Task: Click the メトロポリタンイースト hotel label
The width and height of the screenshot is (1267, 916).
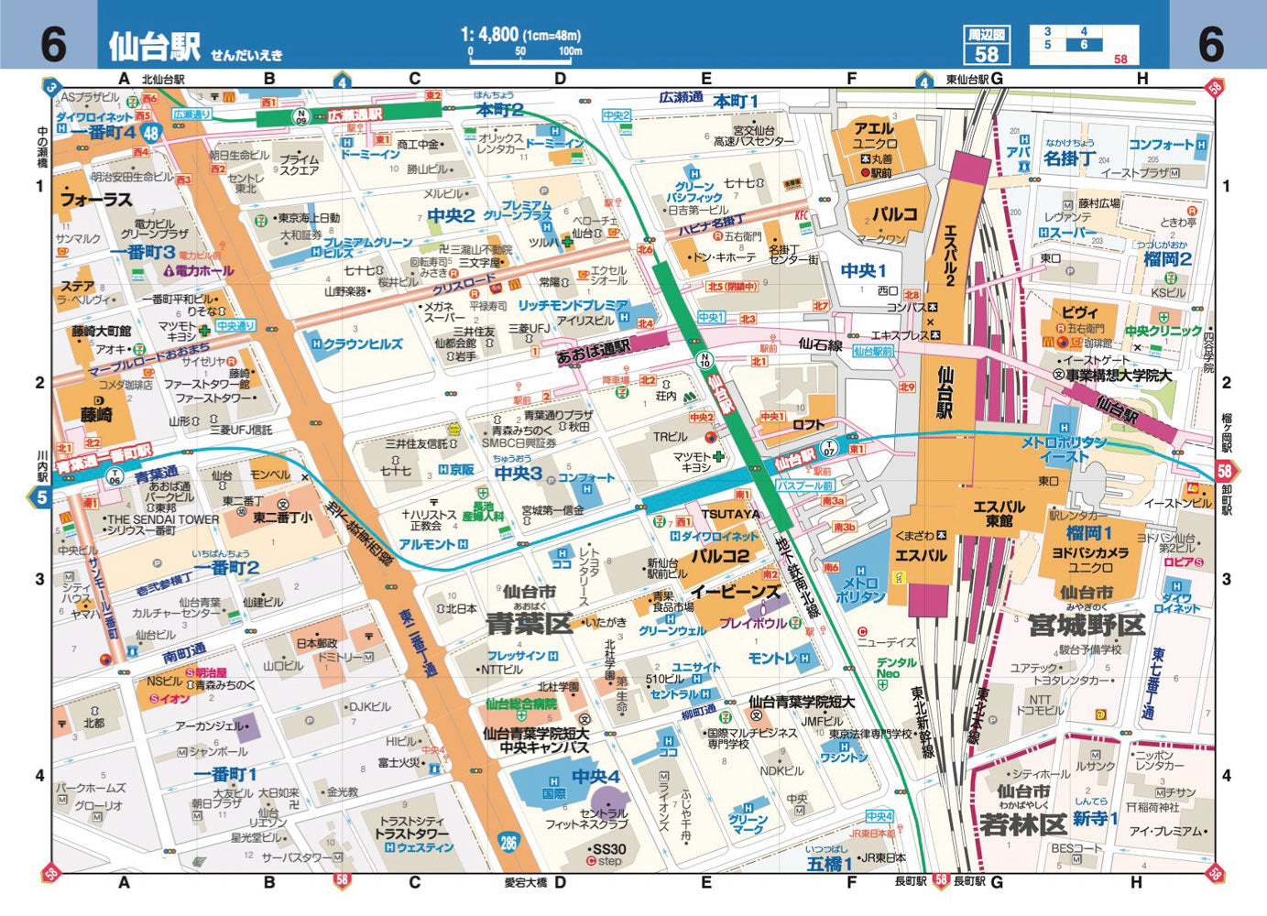Action: (x=1065, y=449)
